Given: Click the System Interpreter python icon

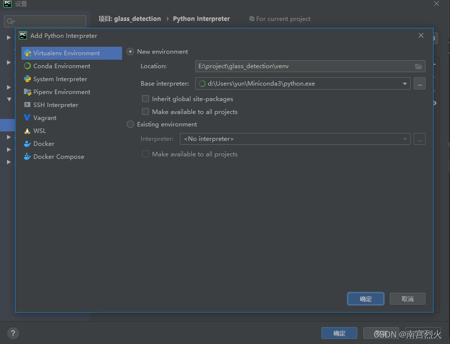Looking at the screenshot, I should (x=27, y=79).
